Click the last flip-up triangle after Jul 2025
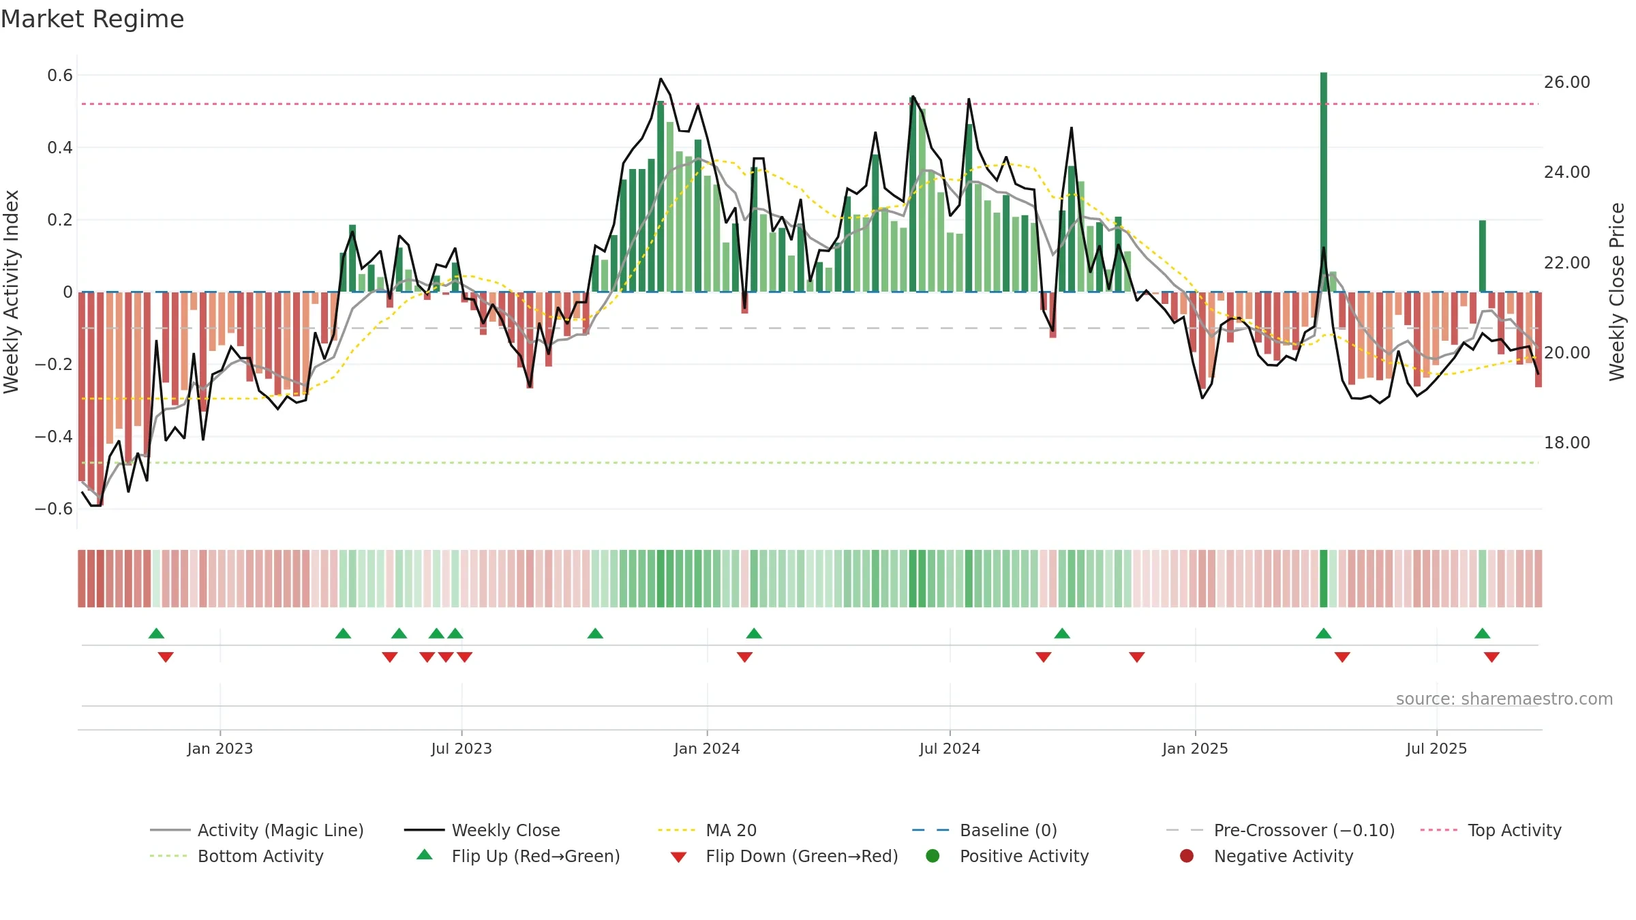The height and width of the screenshot is (920, 1636). click(1482, 633)
